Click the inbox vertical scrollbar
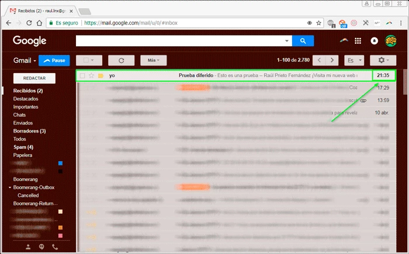 405,82
